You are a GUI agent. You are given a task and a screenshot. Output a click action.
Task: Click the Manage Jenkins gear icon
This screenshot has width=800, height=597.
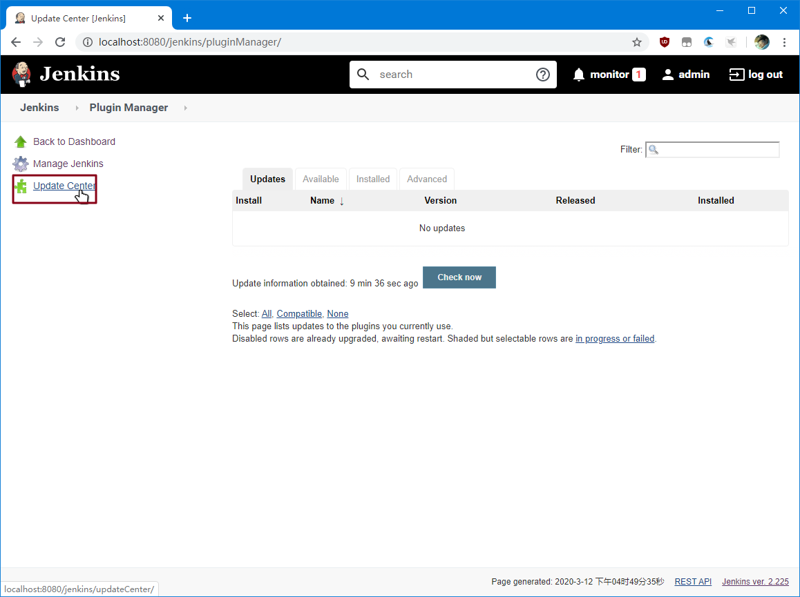pyautogui.click(x=21, y=164)
